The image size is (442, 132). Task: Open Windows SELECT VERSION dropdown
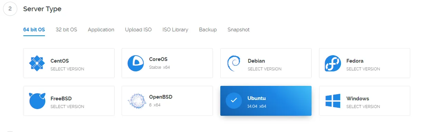363,107
